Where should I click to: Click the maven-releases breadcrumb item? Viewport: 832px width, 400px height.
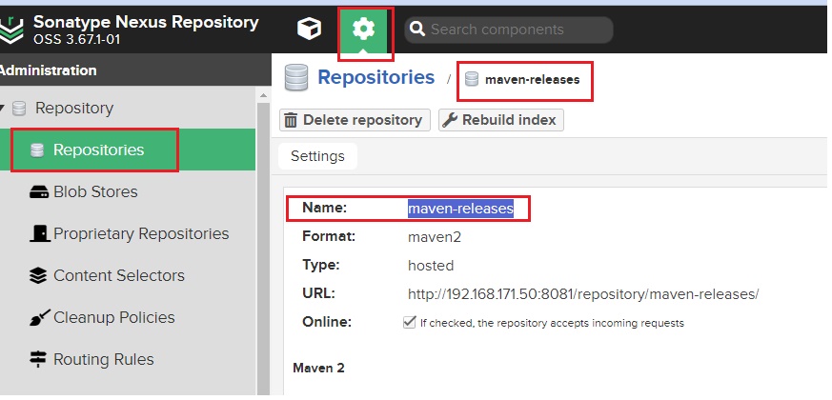pyautogui.click(x=532, y=80)
